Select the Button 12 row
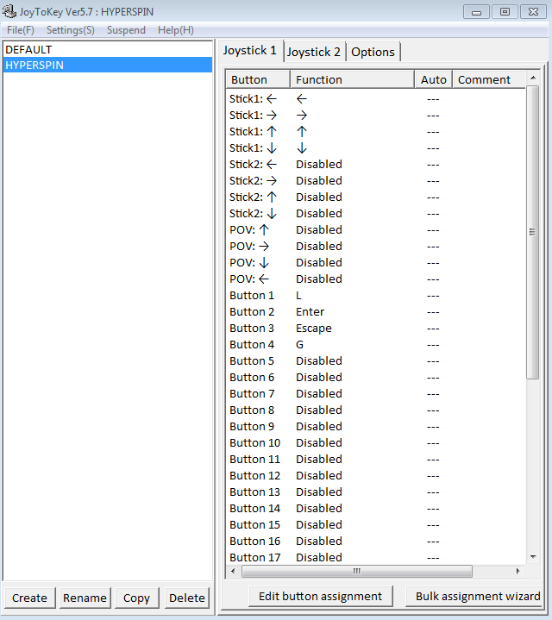This screenshot has width=552, height=620. (376, 476)
